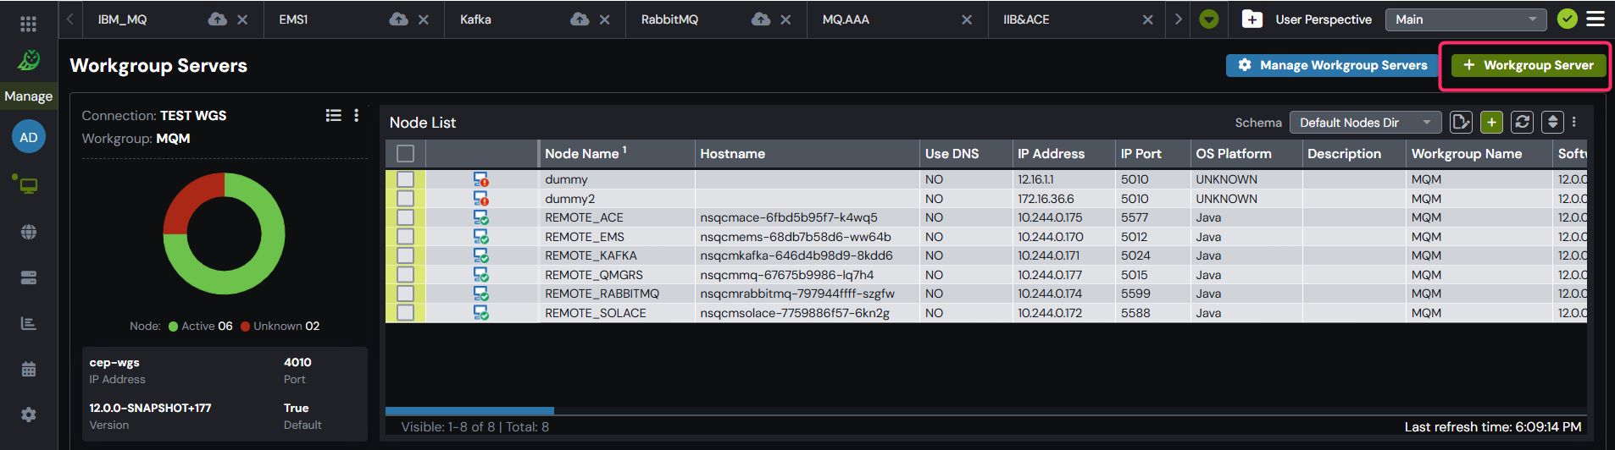Sort by Hostname column header
1615x450 pixels.
click(807, 153)
